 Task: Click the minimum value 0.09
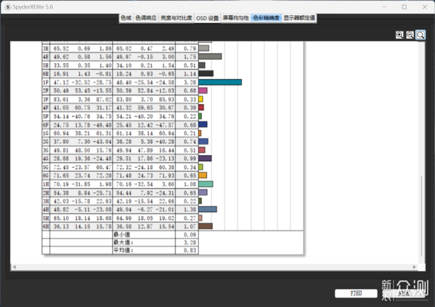190,235
